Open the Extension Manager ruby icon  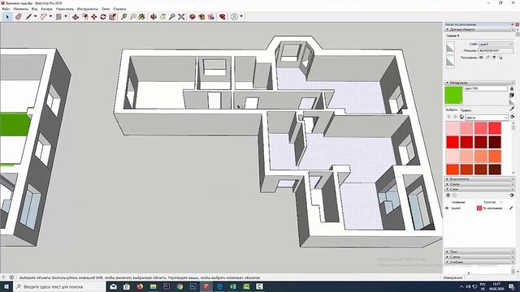[223, 16]
